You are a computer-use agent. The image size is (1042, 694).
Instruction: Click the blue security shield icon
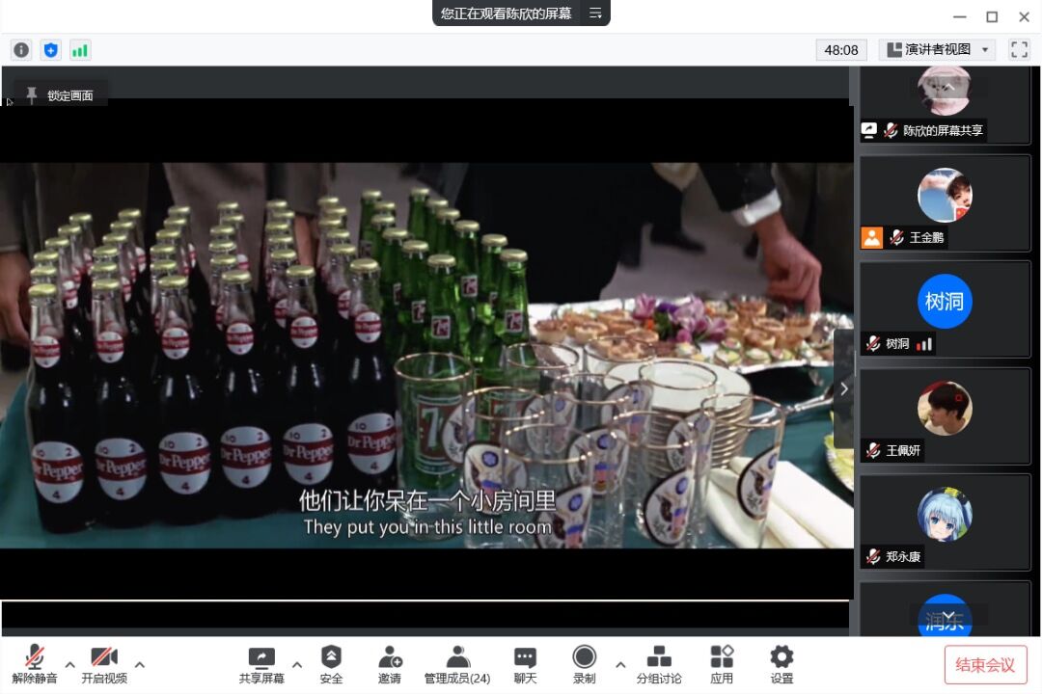pos(50,50)
